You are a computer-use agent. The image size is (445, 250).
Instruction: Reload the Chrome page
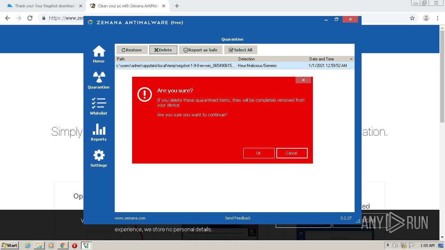(x=30, y=18)
